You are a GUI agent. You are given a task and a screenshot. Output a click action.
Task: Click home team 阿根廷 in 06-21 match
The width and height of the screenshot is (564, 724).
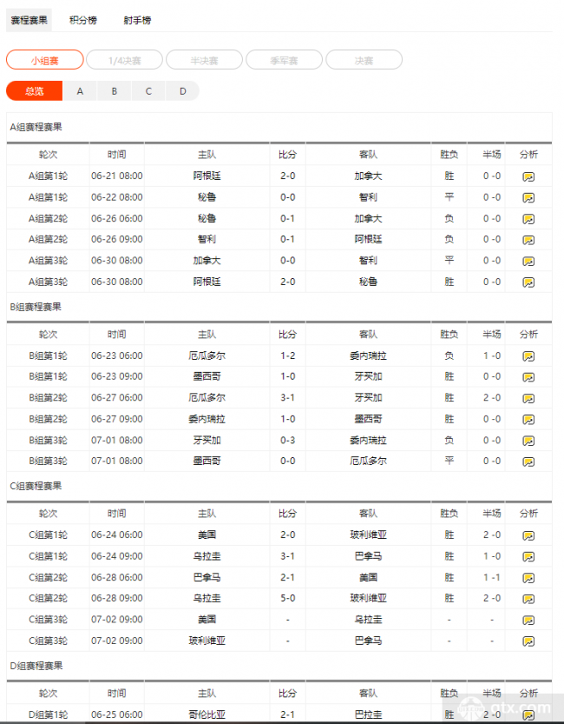click(207, 176)
